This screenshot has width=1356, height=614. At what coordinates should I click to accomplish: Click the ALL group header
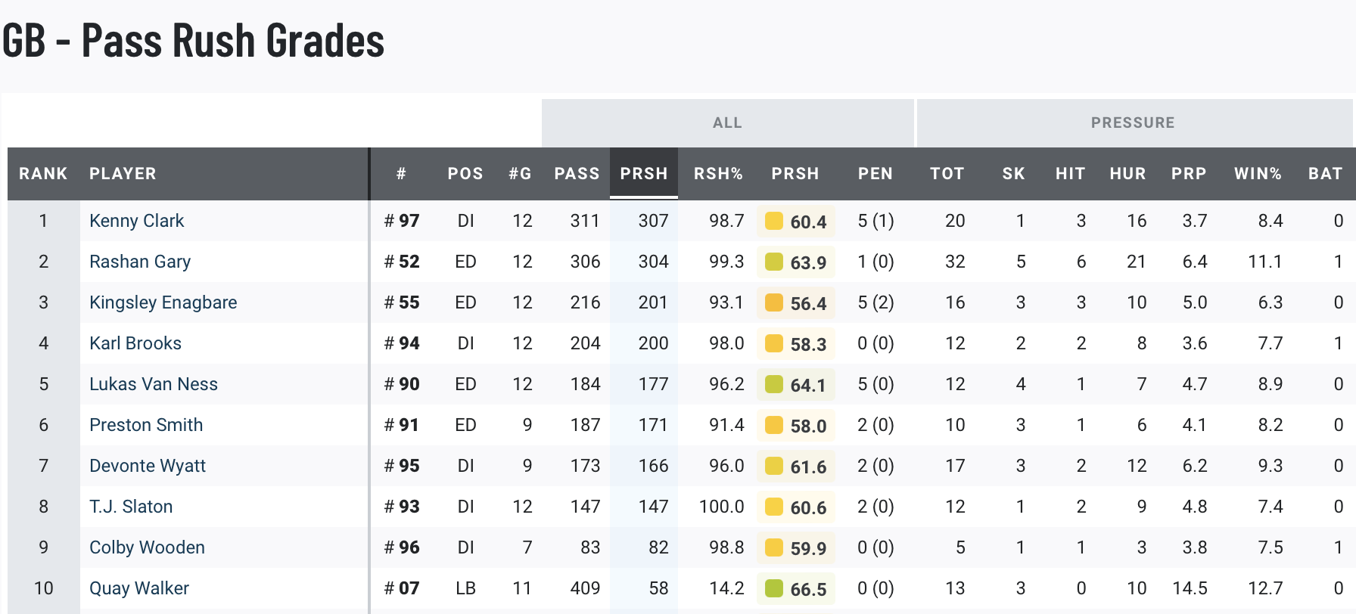pyautogui.click(x=727, y=122)
